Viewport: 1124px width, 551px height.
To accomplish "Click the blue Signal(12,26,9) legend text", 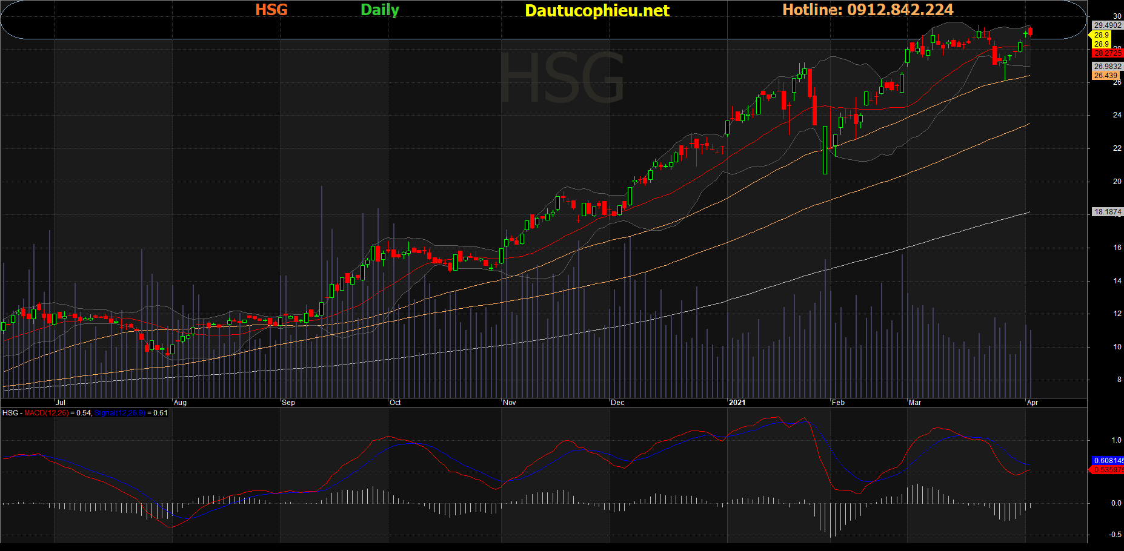I will pyautogui.click(x=120, y=413).
